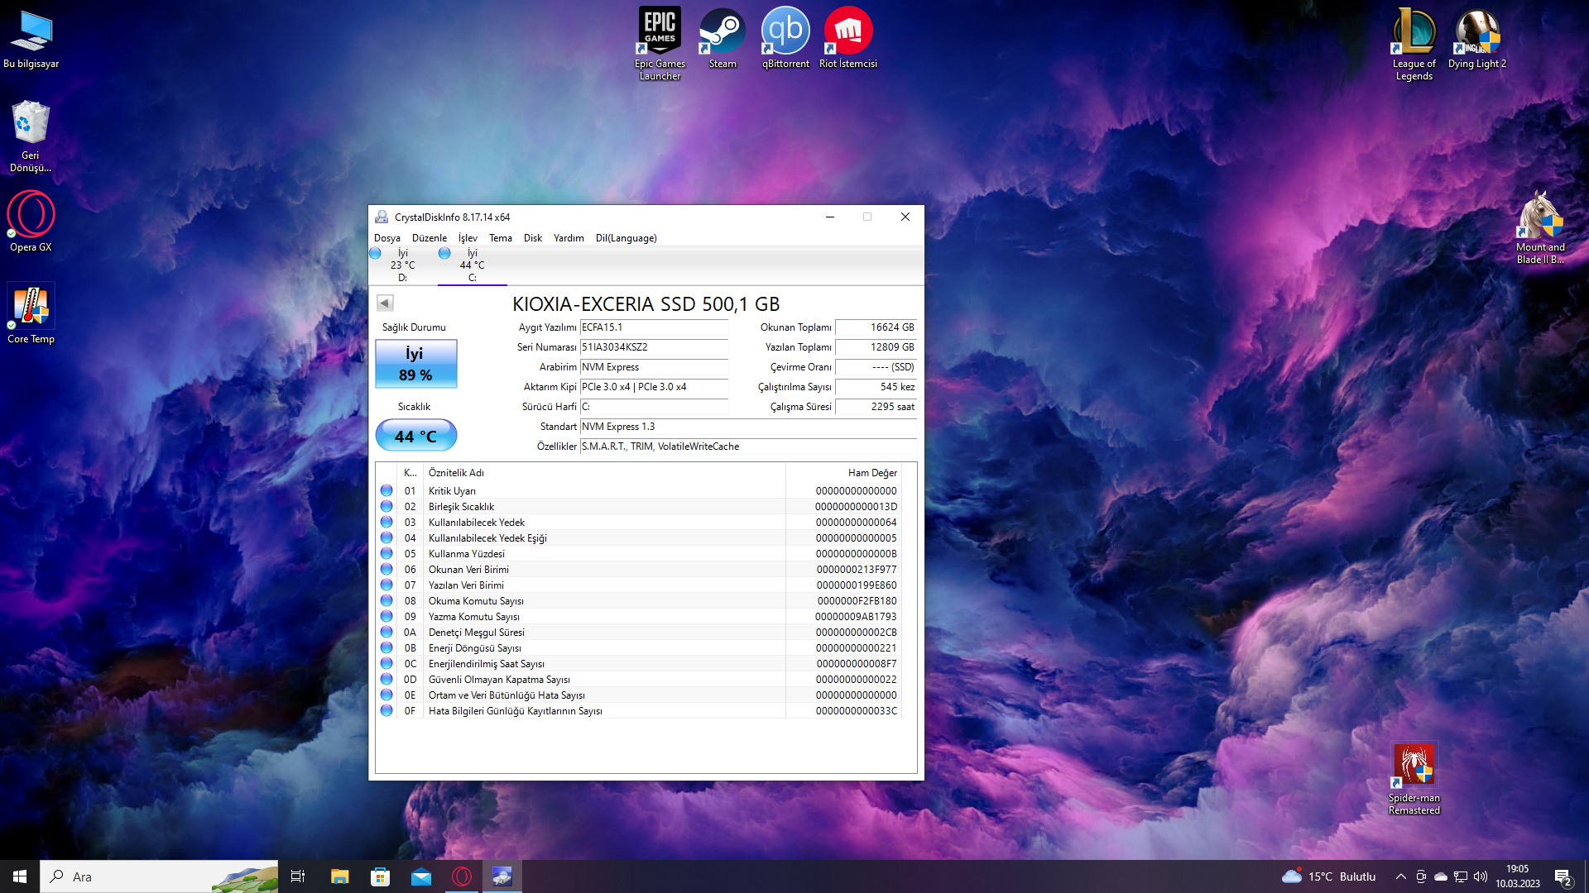Click the 15°C Bulutlu weather widget

pyautogui.click(x=1328, y=876)
